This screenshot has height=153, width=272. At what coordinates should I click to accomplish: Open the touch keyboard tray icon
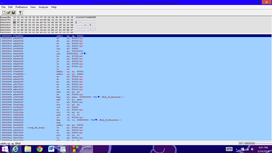click(x=229, y=149)
